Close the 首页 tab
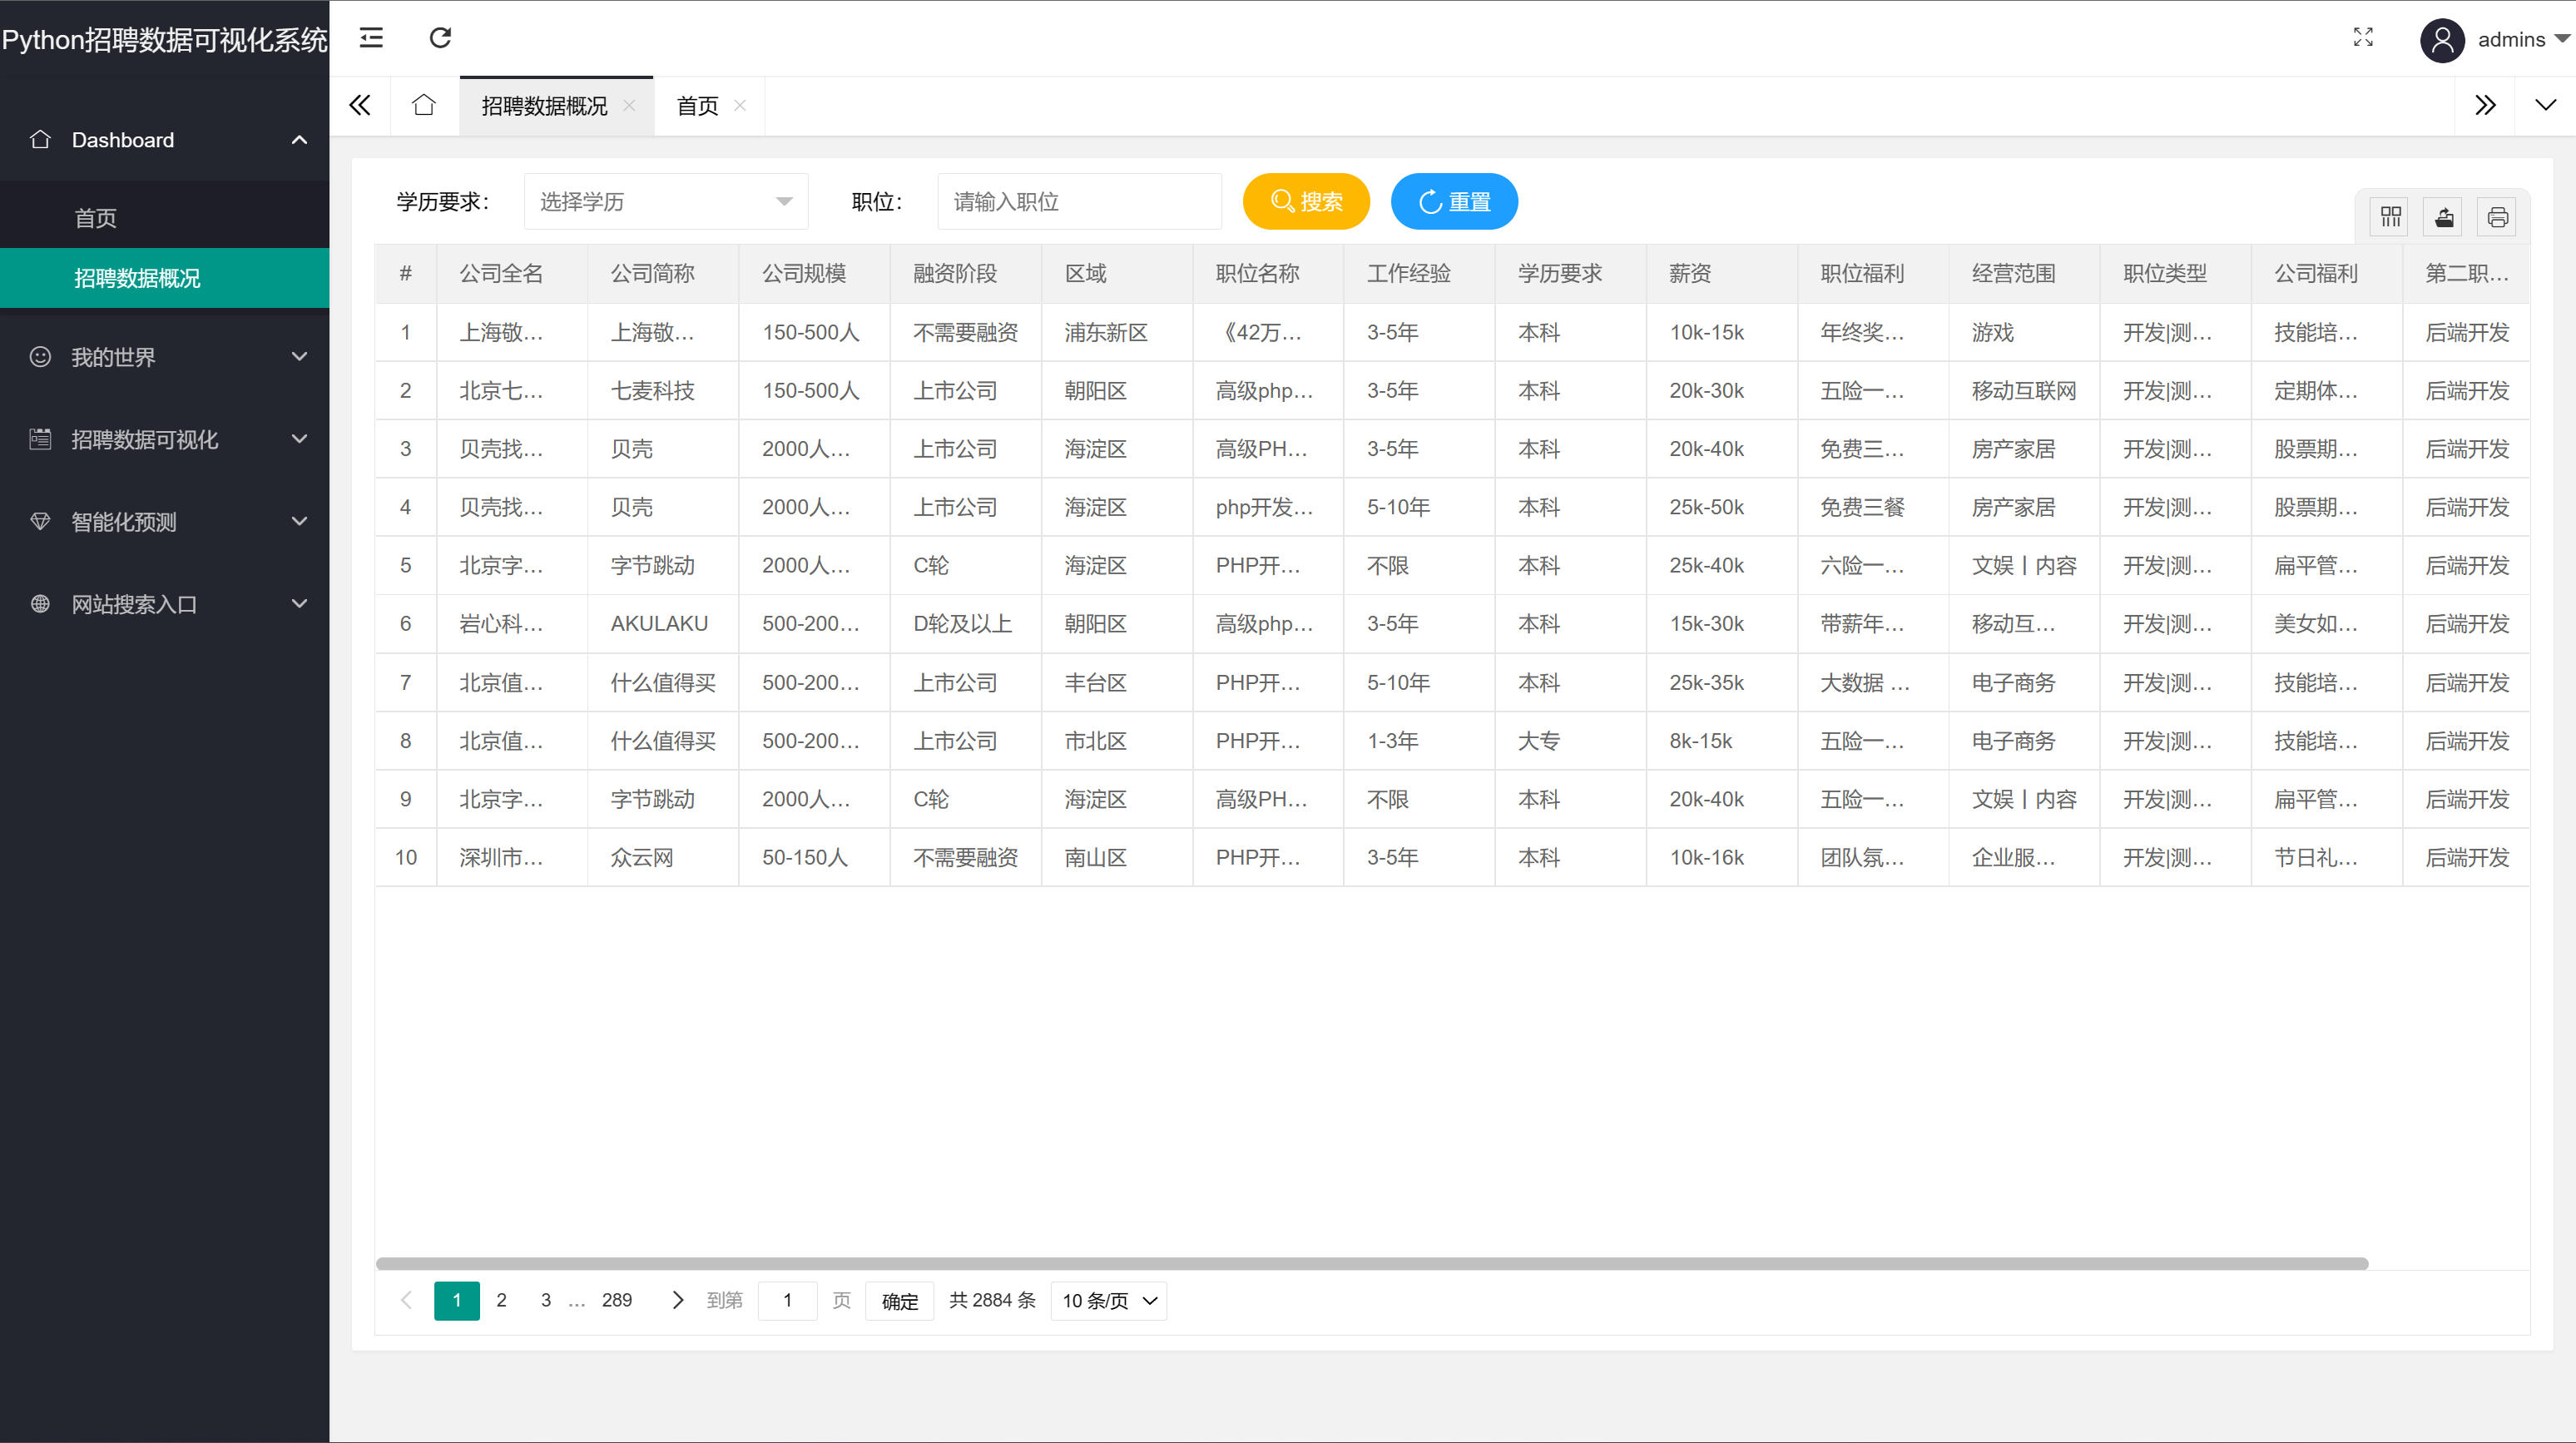Image resolution: width=2576 pixels, height=1443 pixels. click(x=740, y=105)
